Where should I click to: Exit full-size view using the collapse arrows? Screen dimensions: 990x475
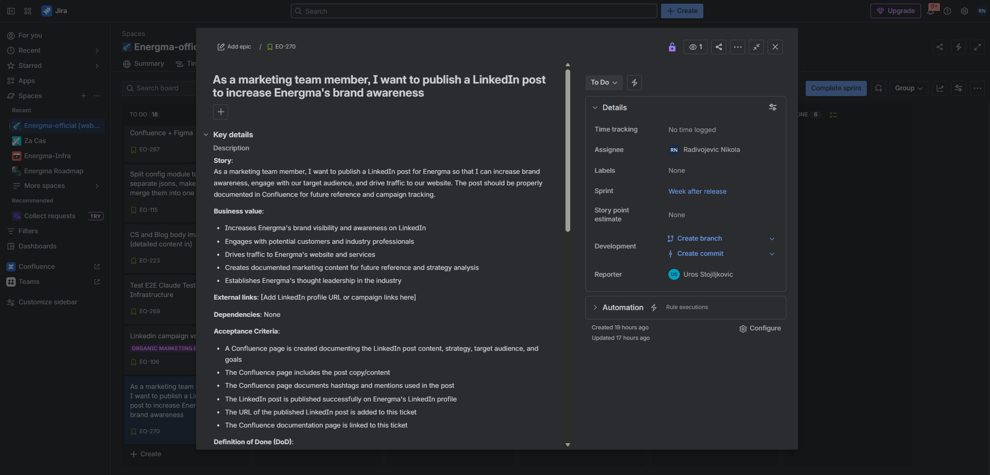[756, 47]
